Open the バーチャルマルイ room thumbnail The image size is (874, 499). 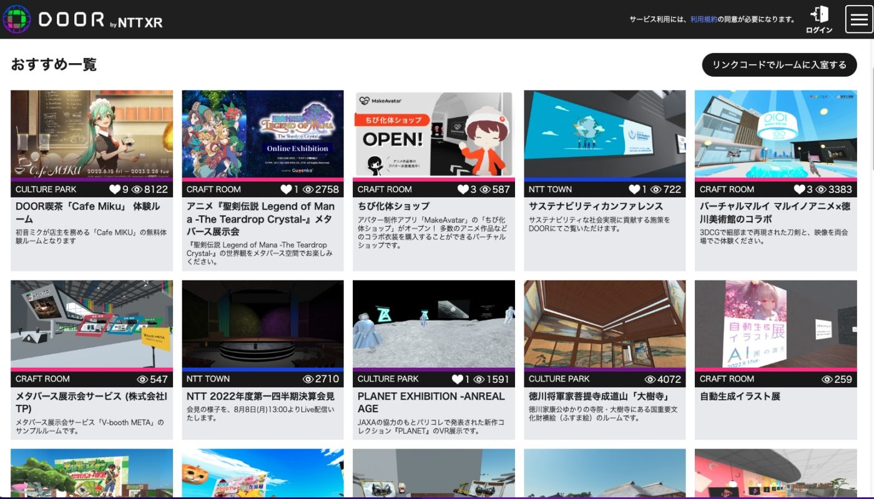[776, 134]
